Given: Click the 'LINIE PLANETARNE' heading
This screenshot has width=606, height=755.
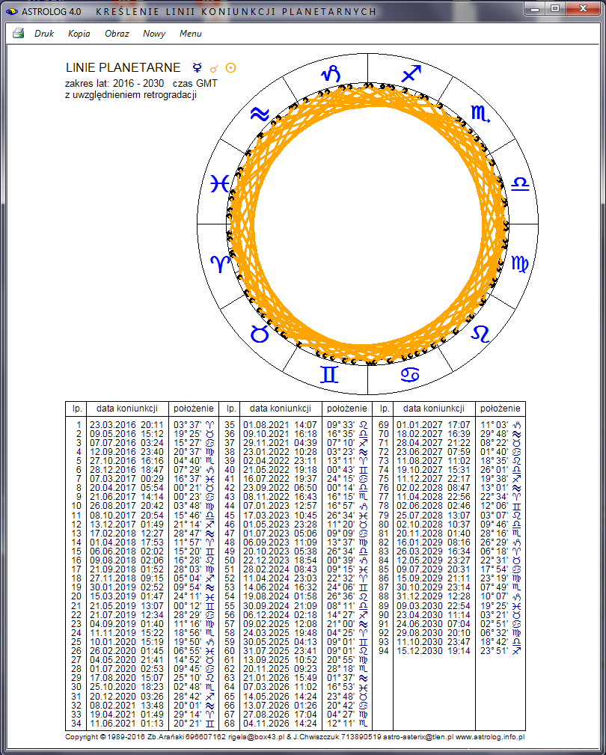Looking at the screenshot, I should (x=123, y=68).
